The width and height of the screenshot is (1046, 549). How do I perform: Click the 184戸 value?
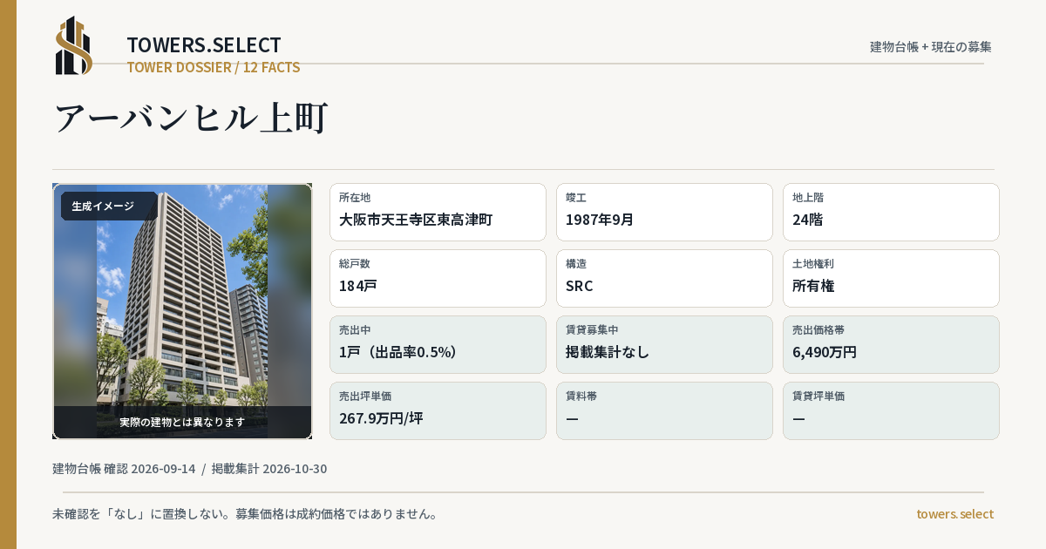[x=358, y=286]
